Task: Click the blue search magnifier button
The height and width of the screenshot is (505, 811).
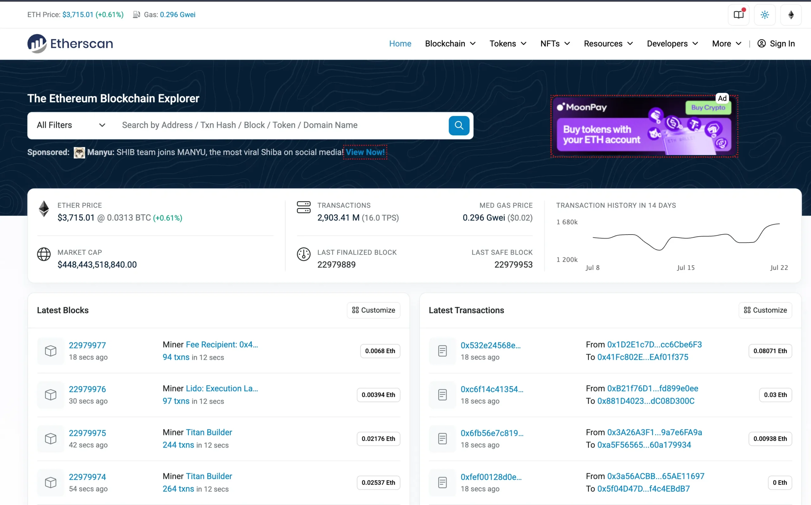Action: (459, 125)
